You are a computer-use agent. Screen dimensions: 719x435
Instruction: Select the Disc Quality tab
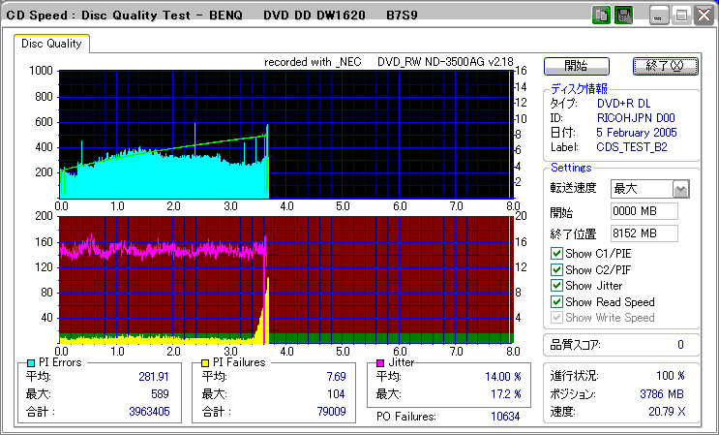pos(51,44)
